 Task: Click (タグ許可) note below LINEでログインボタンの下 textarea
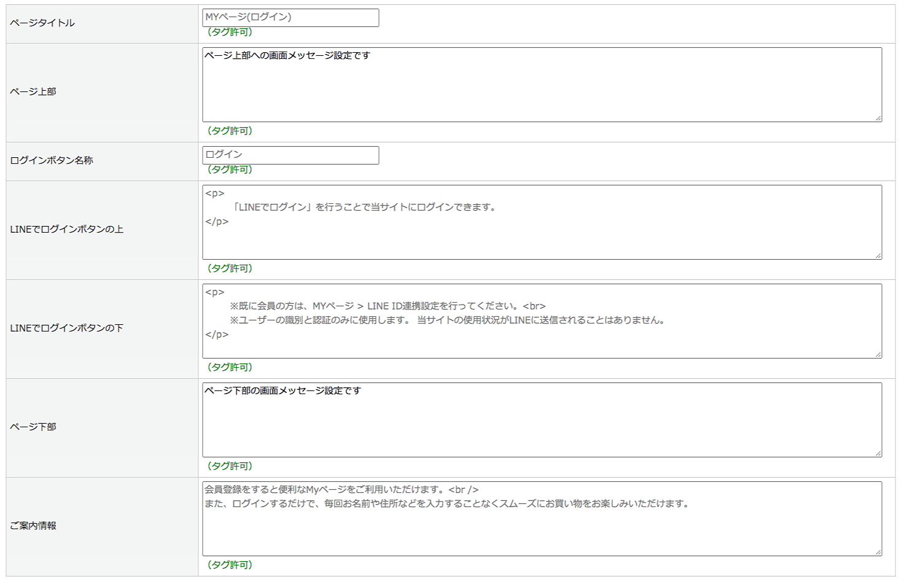230,367
